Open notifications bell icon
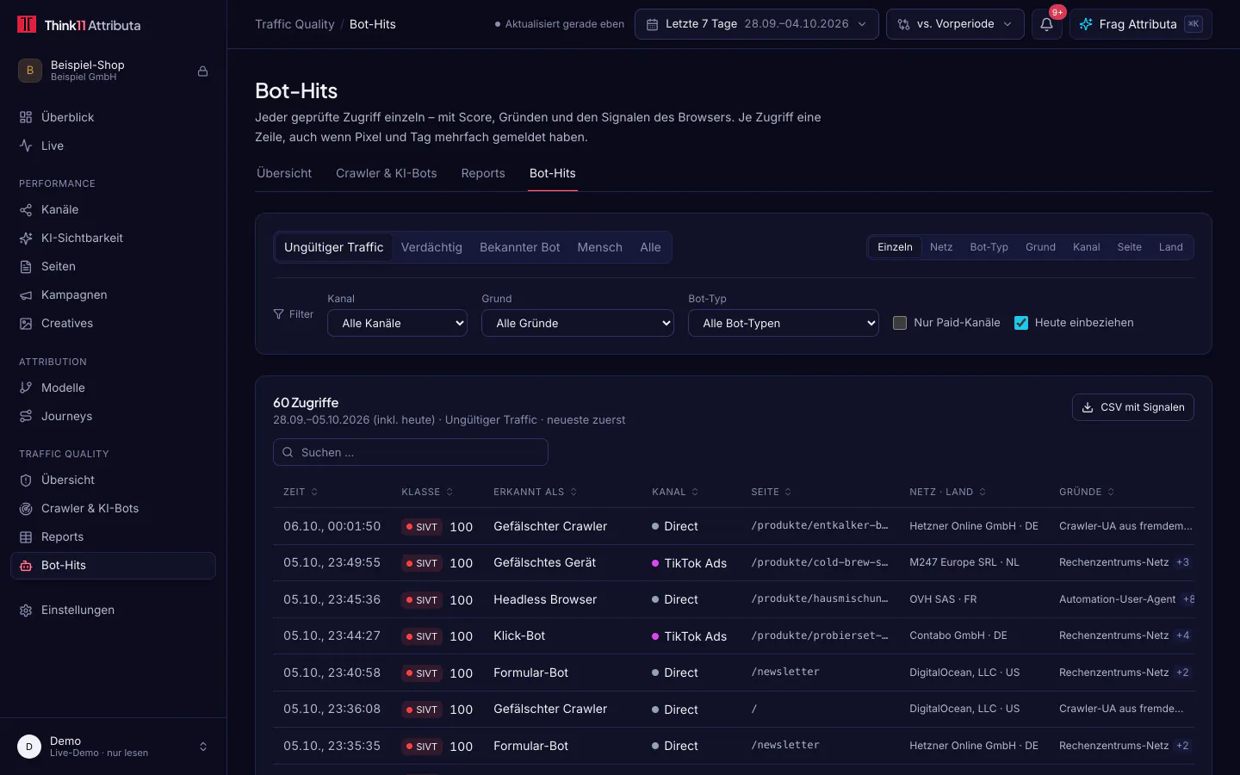 point(1046,24)
